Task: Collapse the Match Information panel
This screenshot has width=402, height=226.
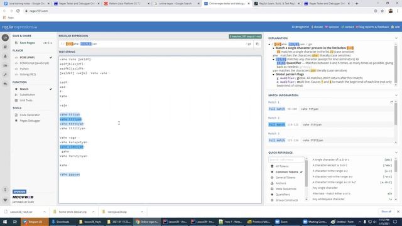Action: click(x=396, y=95)
